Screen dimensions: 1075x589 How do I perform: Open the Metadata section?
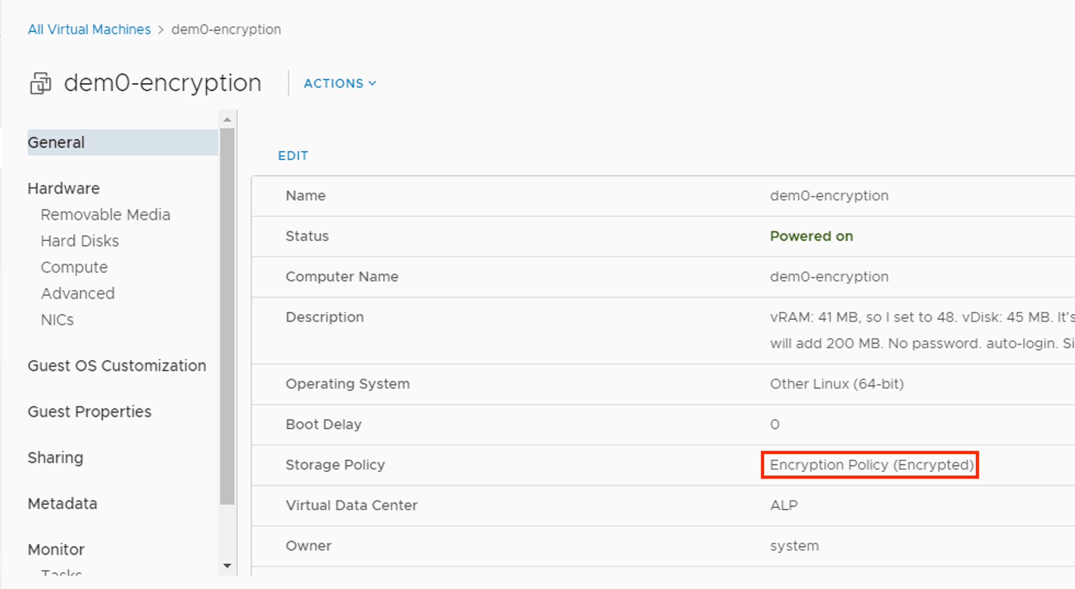pyautogui.click(x=62, y=504)
